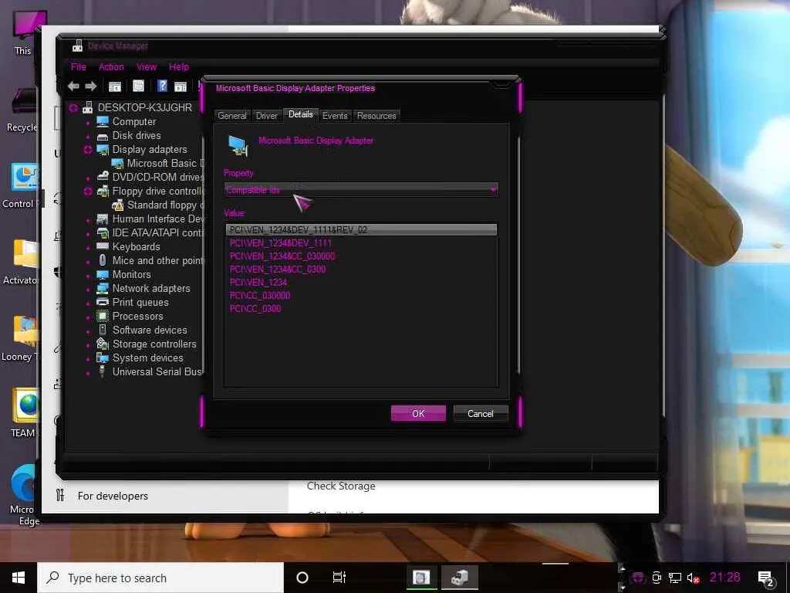Switch to the Driver tab

(x=266, y=116)
